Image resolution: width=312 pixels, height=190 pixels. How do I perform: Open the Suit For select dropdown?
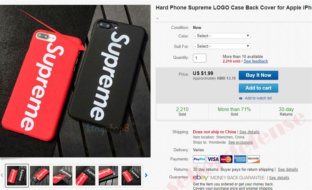coord(222,46)
